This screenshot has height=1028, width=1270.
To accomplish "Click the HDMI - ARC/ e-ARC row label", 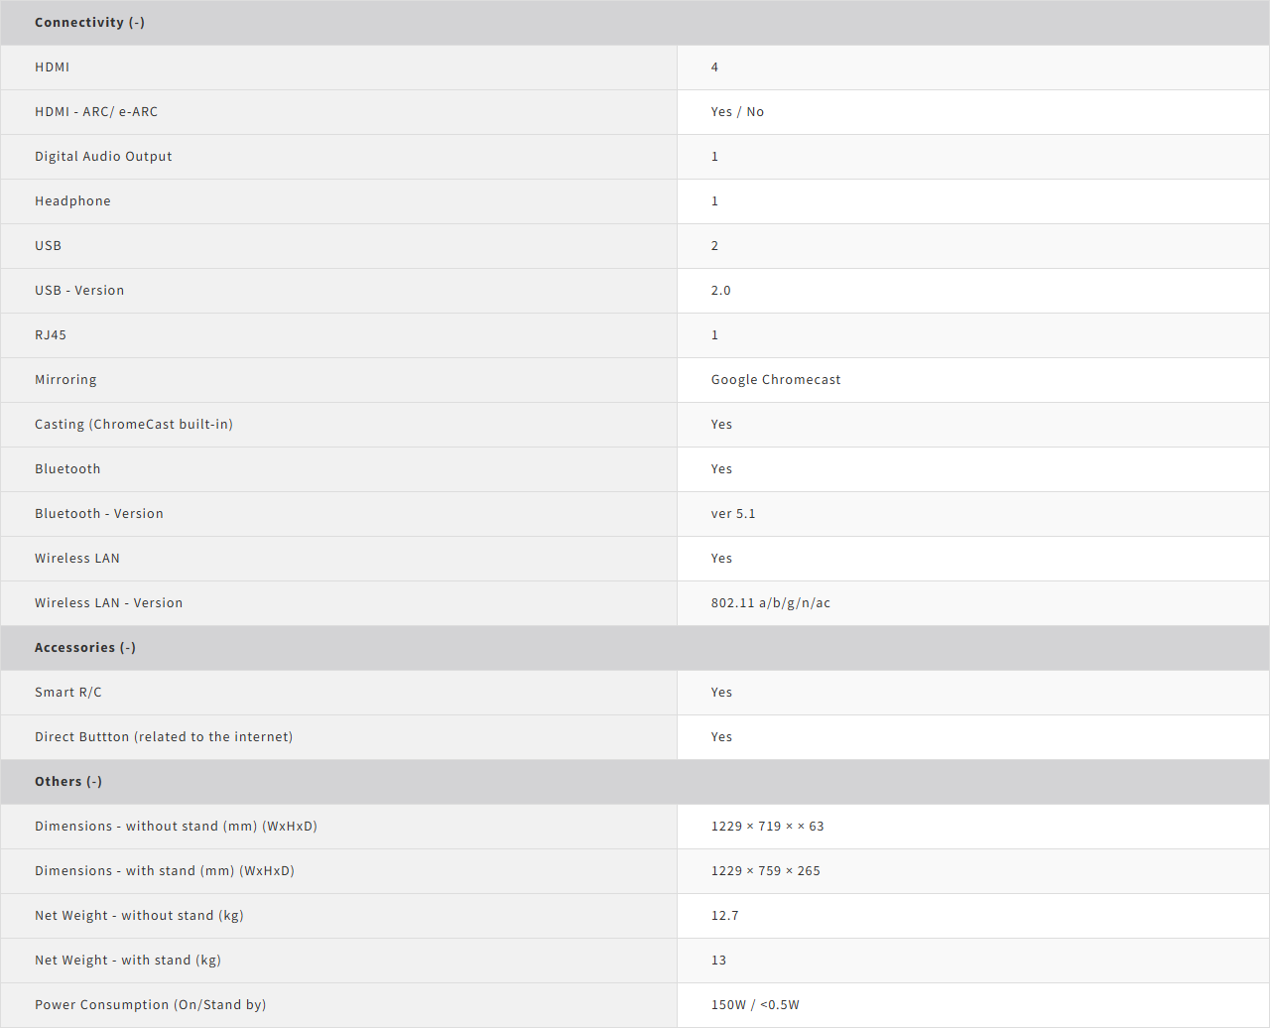I will coord(96,111).
